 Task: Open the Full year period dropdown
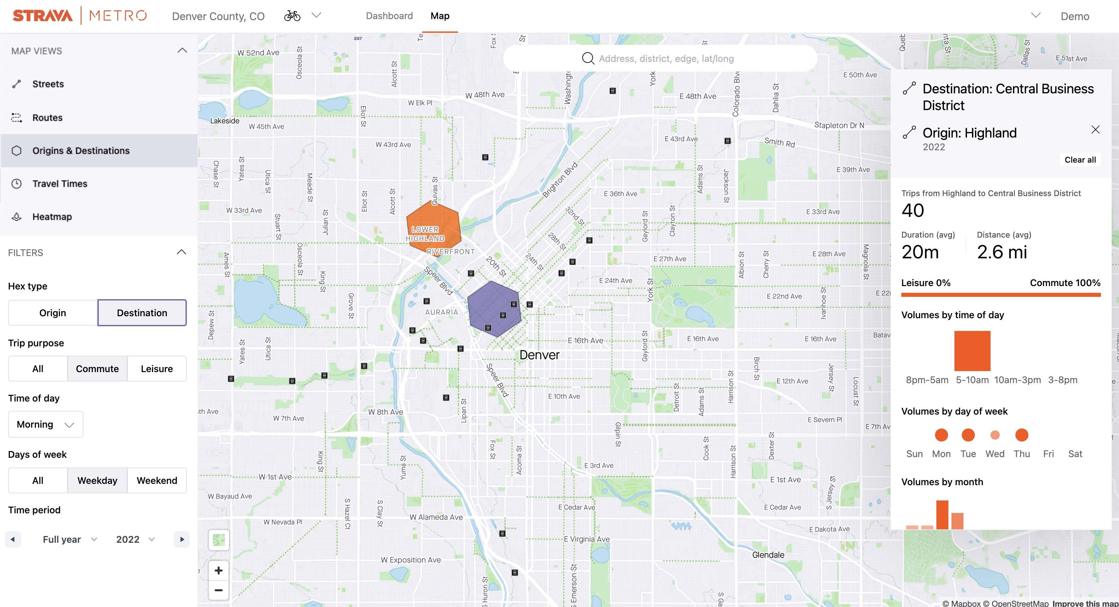point(70,539)
